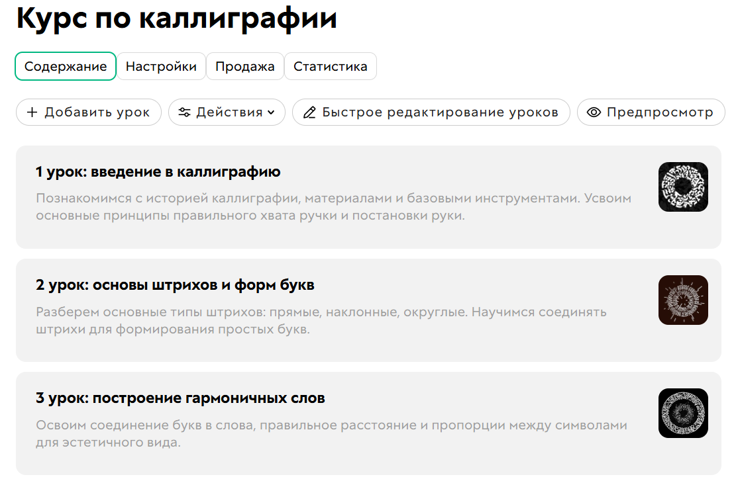This screenshot has width=738, height=481.
Task: Select the Содержание tab
Action: point(65,66)
